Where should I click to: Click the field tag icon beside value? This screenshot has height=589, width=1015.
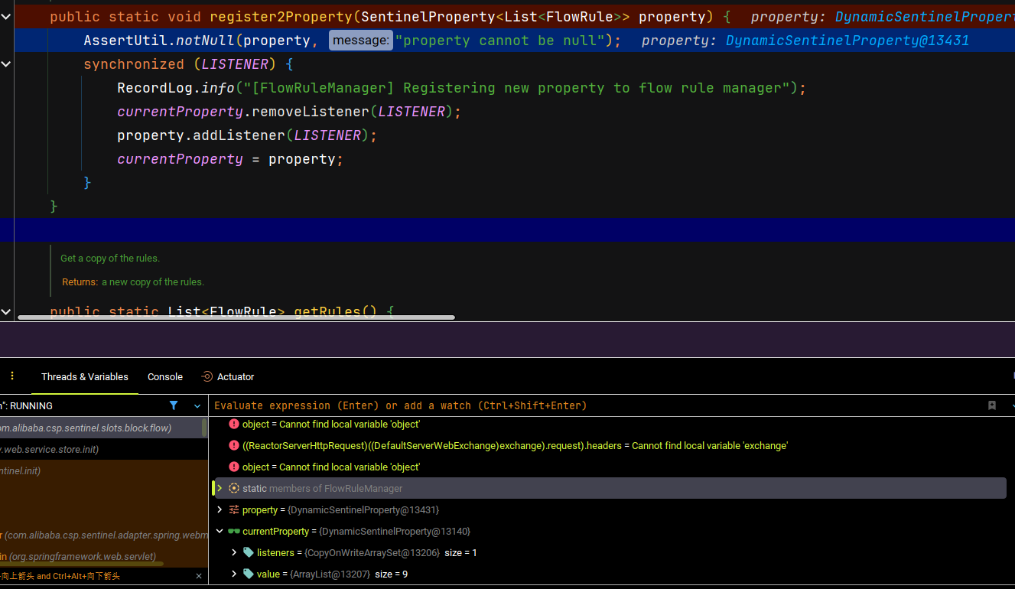point(249,574)
